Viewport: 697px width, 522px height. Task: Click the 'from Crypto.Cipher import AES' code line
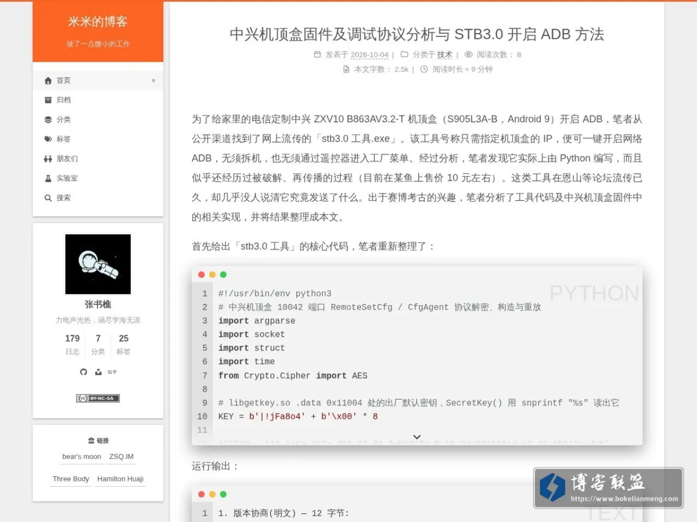pos(293,375)
